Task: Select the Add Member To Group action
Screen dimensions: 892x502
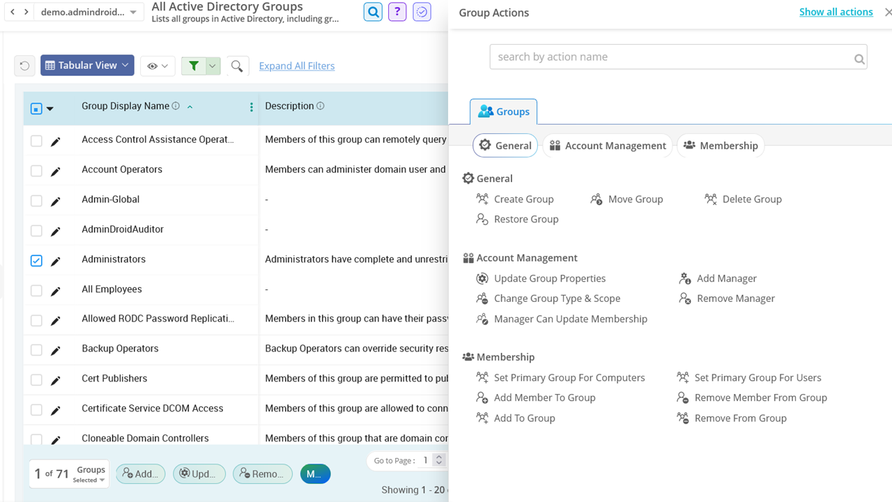Action: coord(482,397)
